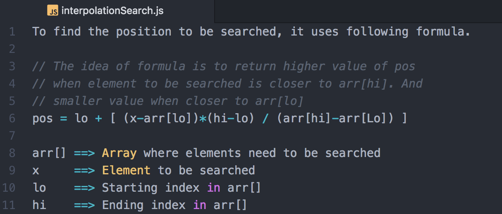Screen dimensions: 502x214
Task: Click the word 'Starting' on line 10
Action: (x=129, y=188)
